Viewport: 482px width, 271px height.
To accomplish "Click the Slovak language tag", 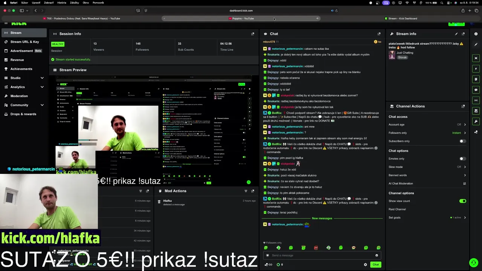I will click(x=403, y=58).
